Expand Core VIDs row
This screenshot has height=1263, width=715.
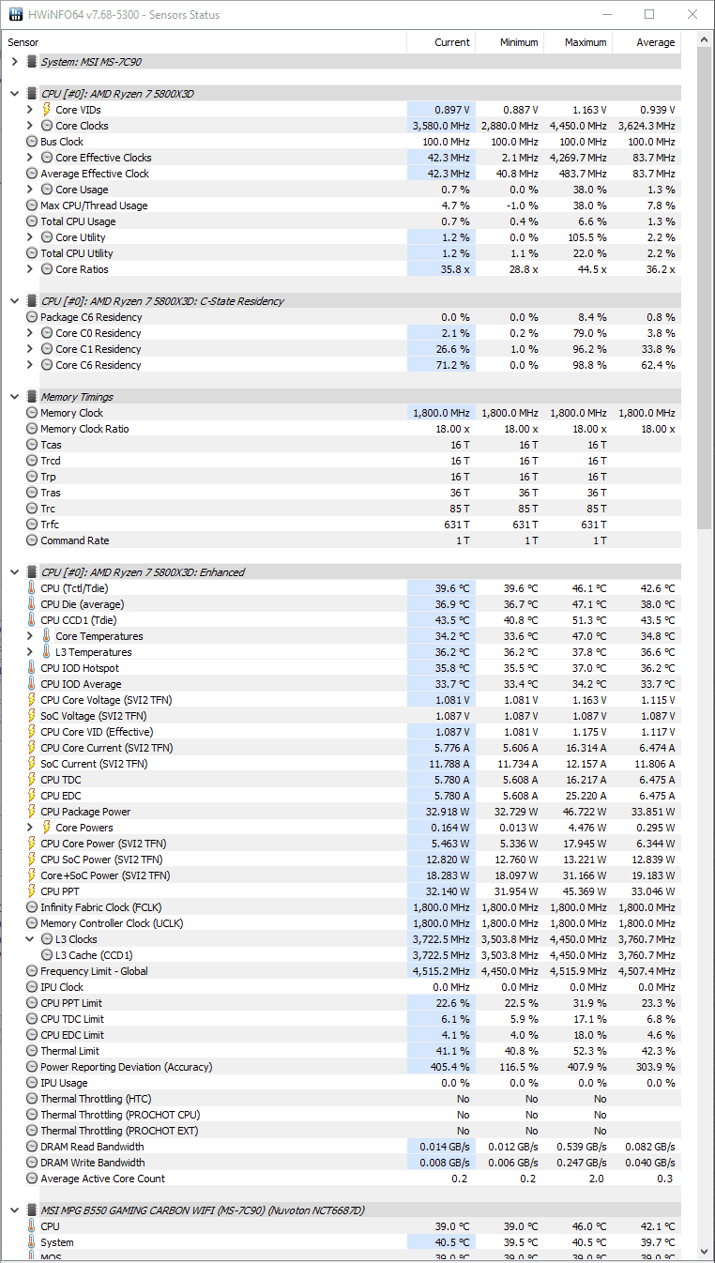pos(30,110)
